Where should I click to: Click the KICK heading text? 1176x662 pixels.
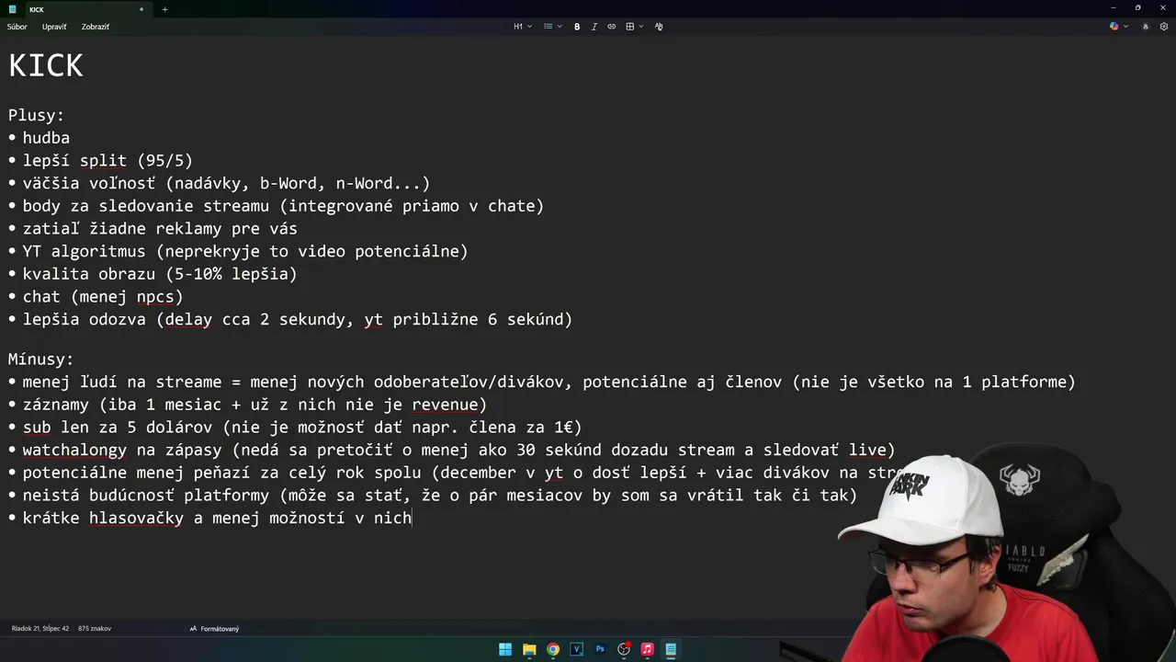(46, 65)
